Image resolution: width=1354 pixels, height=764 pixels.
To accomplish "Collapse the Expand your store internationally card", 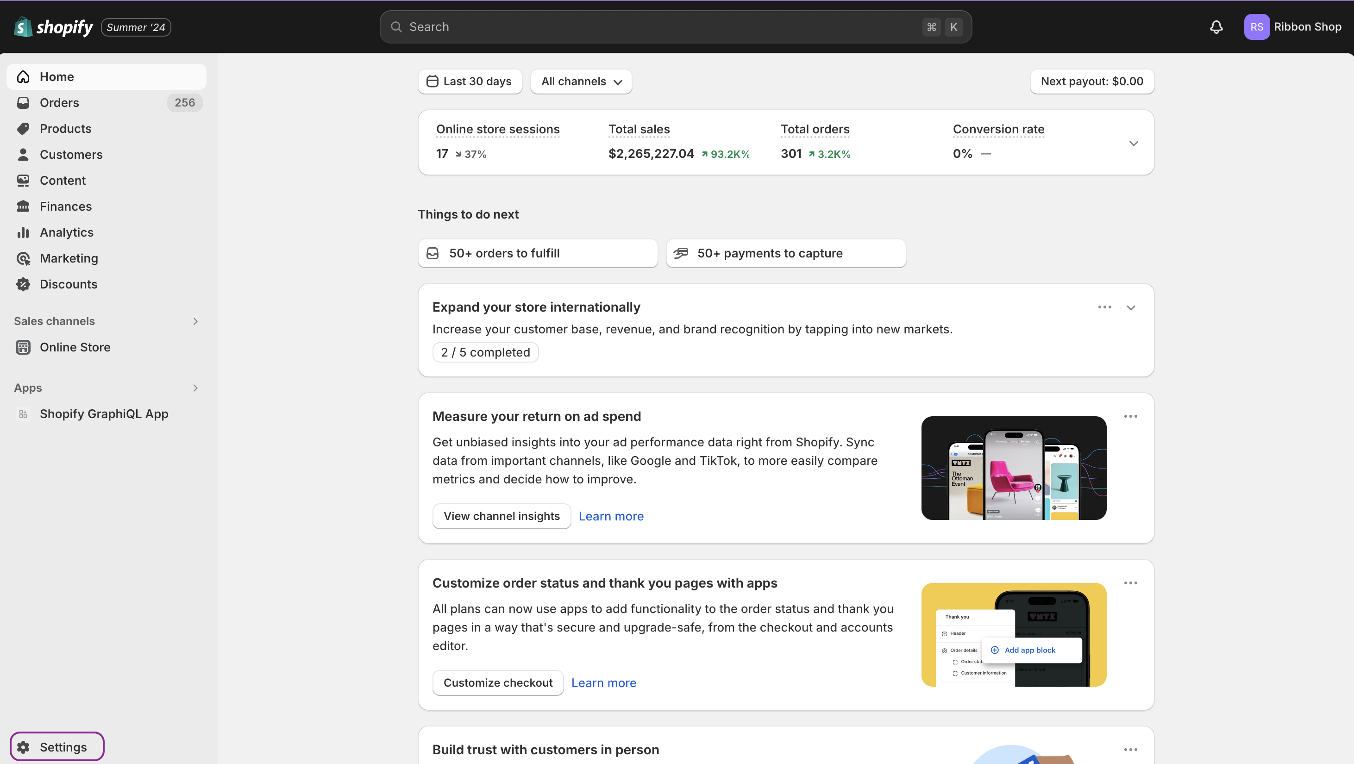I will click(1131, 307).
